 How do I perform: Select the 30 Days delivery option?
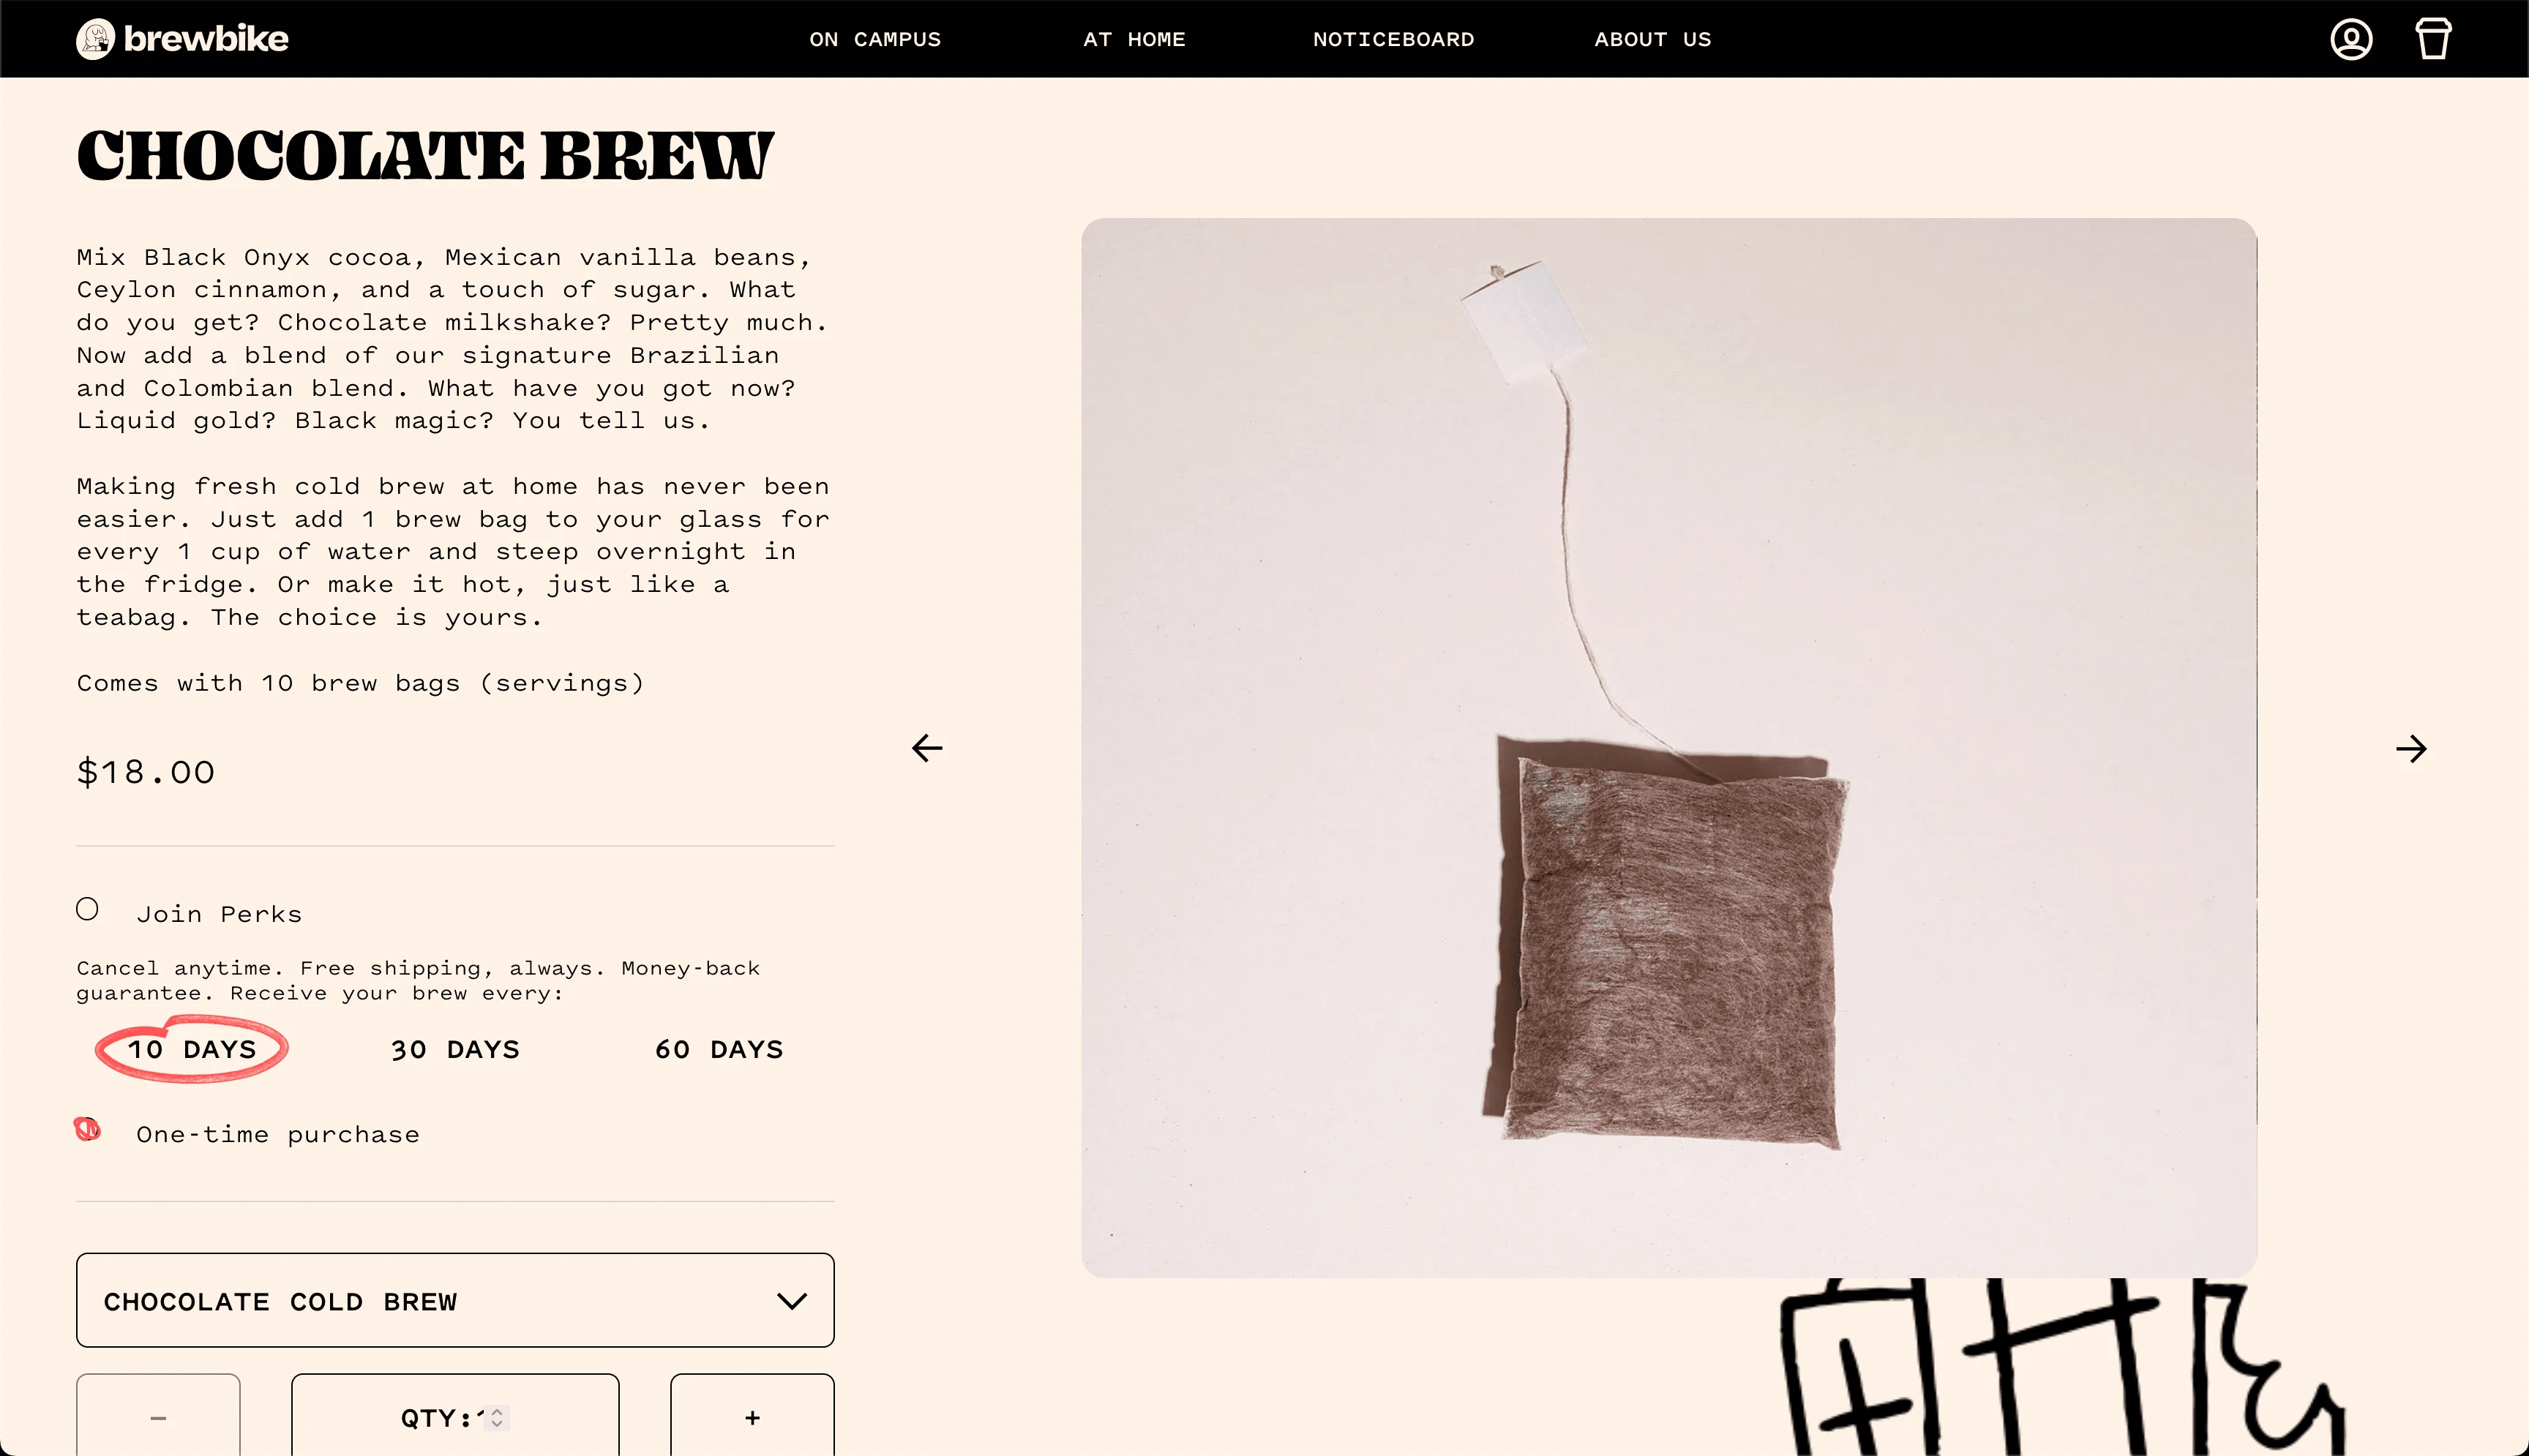click(455, 1049)
